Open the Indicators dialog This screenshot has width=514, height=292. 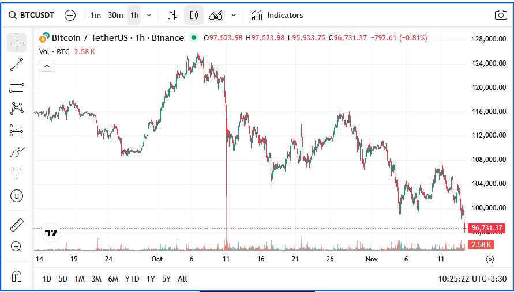[277, 15]
